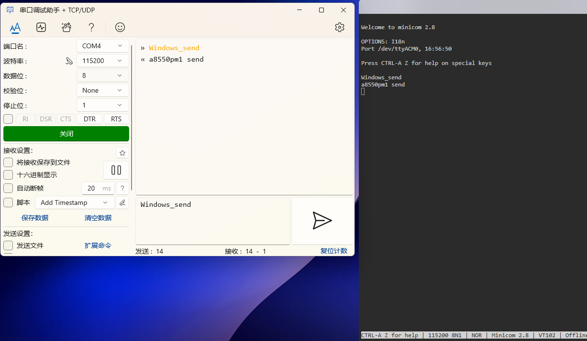Click the green 关闭 port button
This screenshot has height=341, width=587.
(66, 134)
